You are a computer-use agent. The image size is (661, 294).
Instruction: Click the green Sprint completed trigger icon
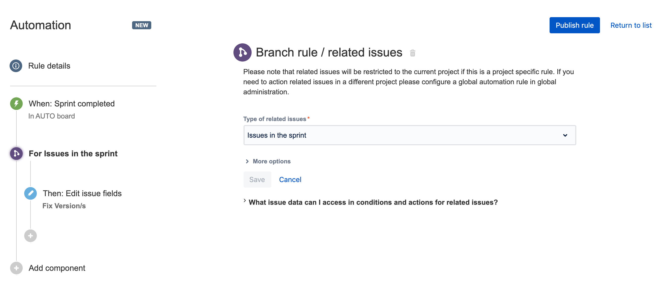click(16, 104)
